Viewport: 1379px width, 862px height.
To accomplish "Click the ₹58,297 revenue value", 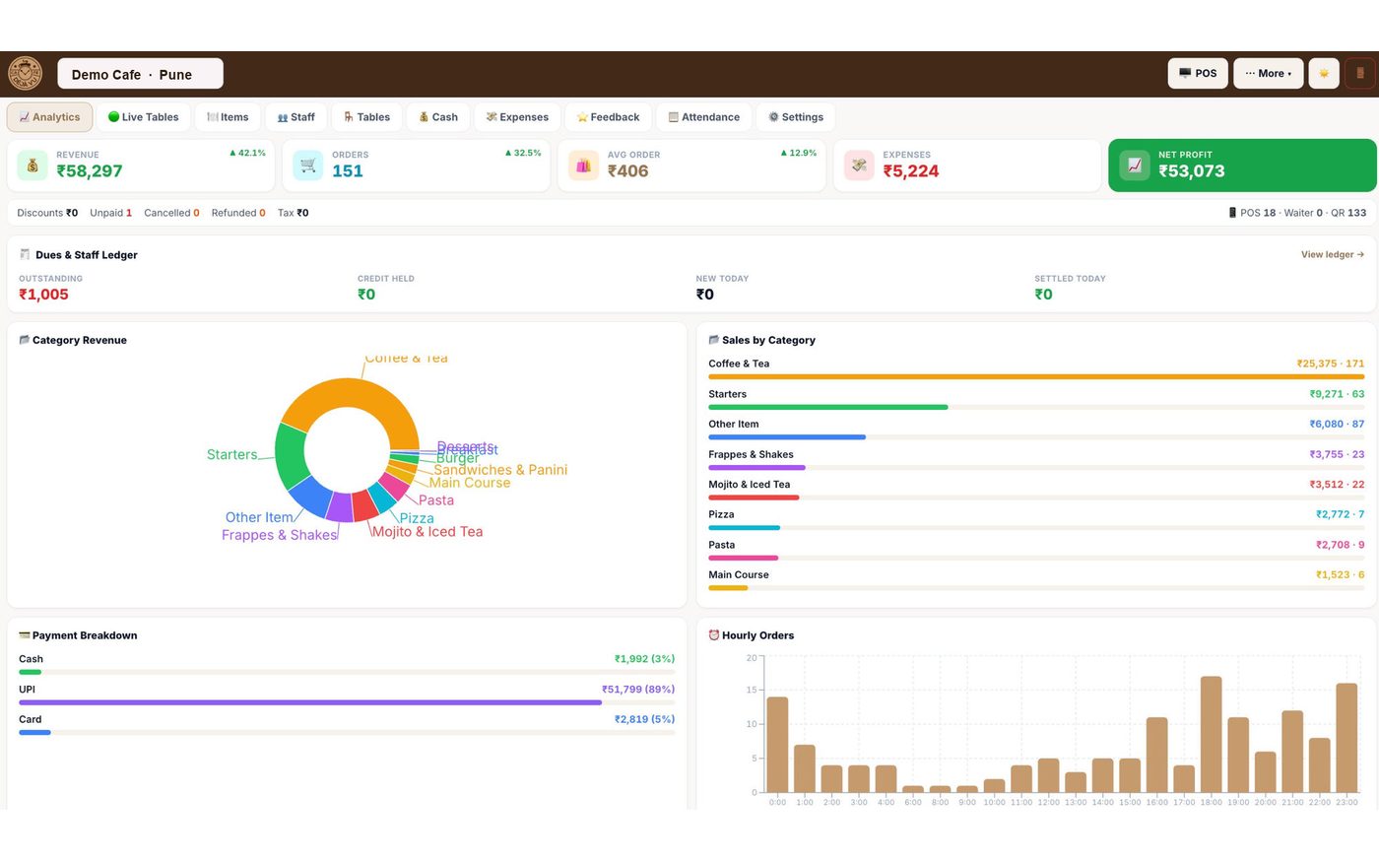I will (x=90, y=171).
